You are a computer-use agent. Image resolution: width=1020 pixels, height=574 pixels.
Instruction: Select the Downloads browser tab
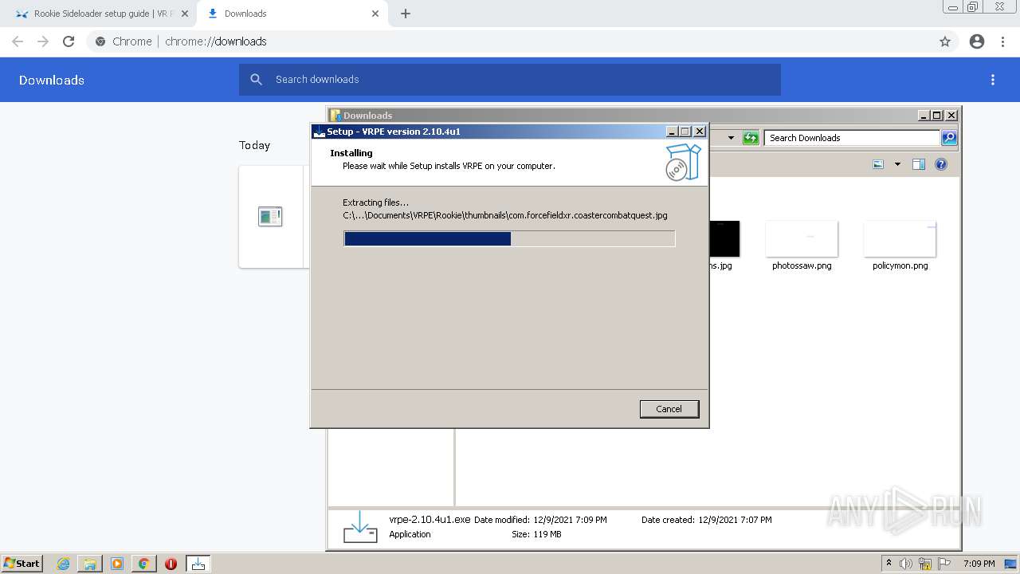coord(292,14)
